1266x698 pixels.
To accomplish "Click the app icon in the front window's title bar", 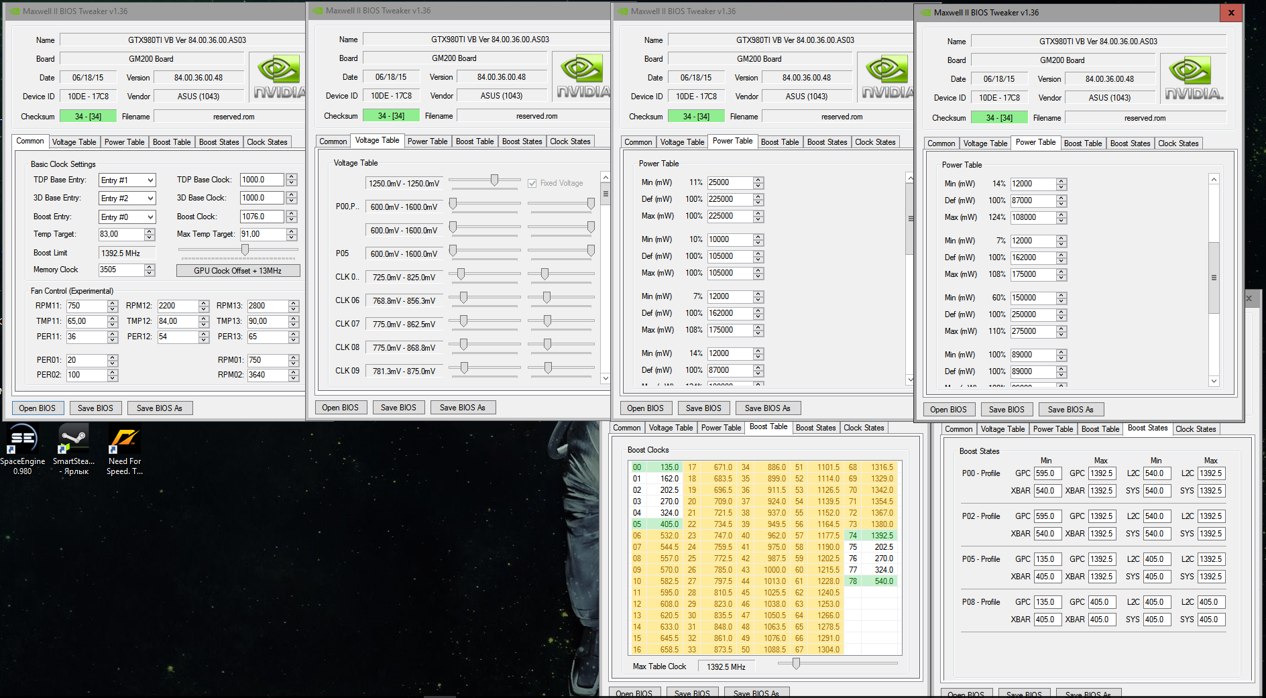I will (926, 12).
